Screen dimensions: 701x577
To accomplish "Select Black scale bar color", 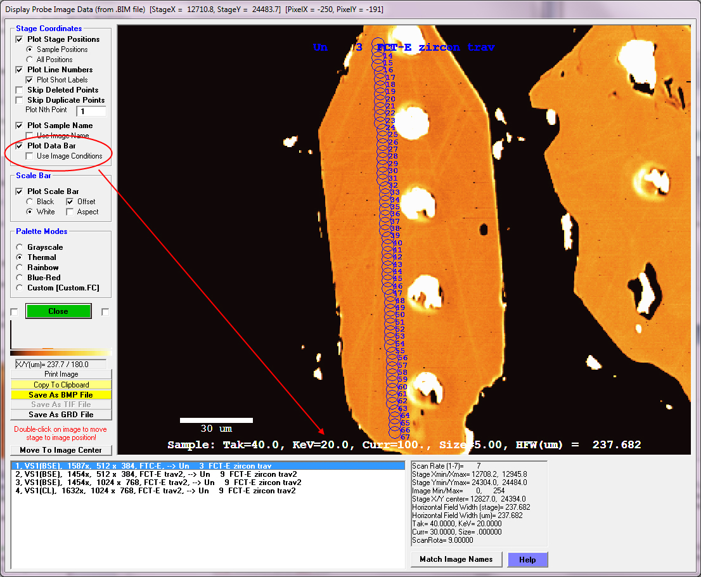I will (x=29, y=202).
